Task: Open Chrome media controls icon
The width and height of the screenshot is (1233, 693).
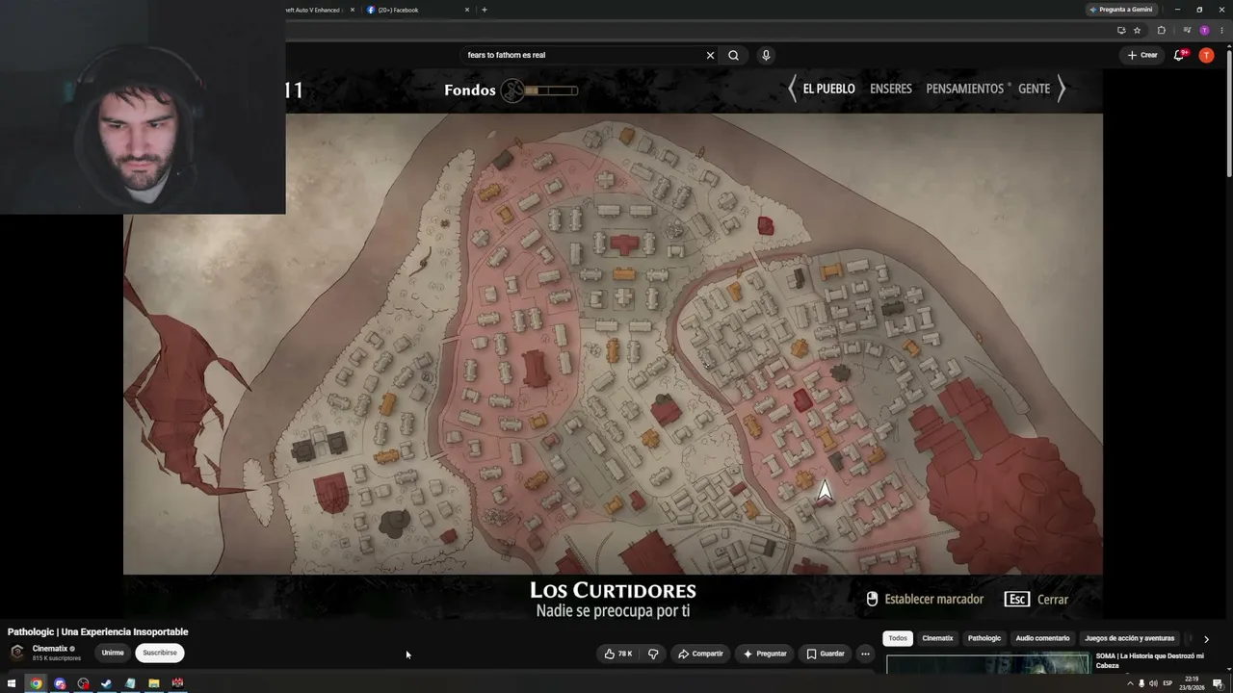Action: (1187, 30)
